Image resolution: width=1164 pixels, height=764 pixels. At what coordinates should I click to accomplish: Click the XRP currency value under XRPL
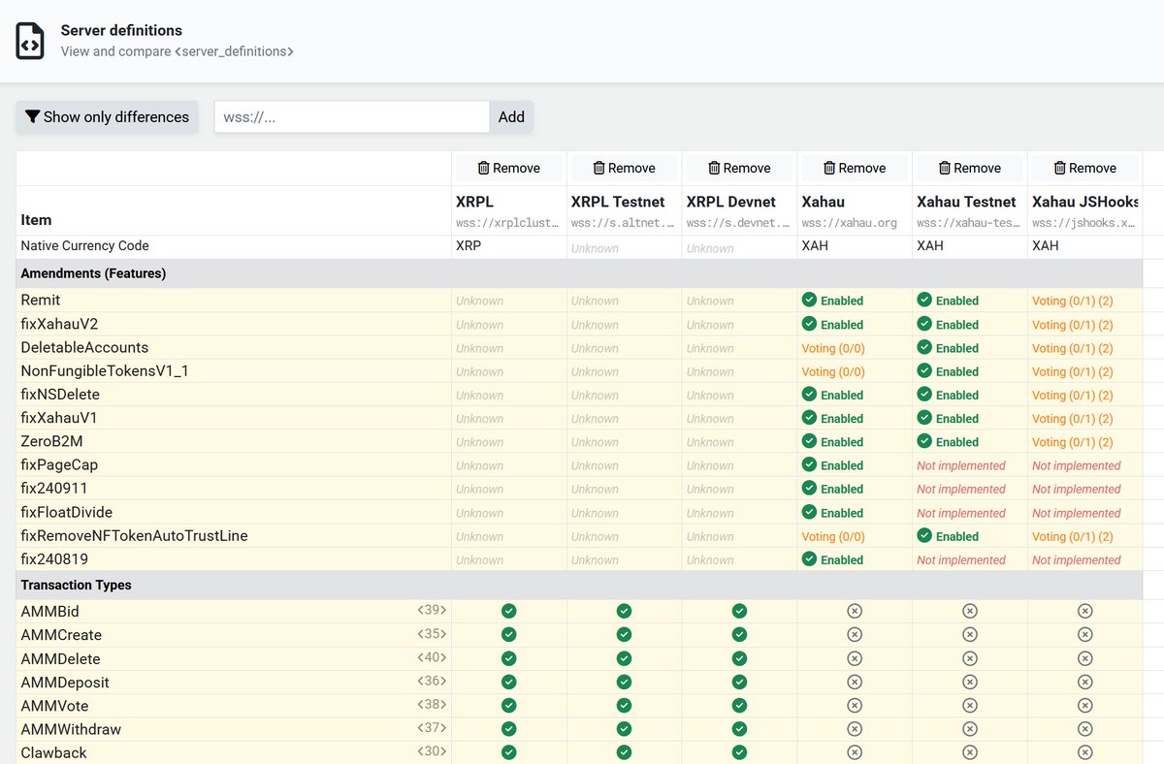coord(469,246)
